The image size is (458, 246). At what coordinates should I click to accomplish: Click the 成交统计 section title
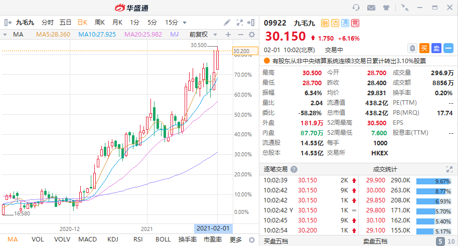point(385,169)
